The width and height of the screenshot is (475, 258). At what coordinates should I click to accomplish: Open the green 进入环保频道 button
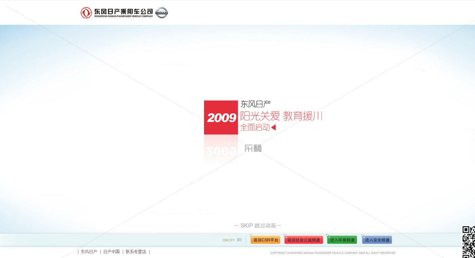coord(342,240)
